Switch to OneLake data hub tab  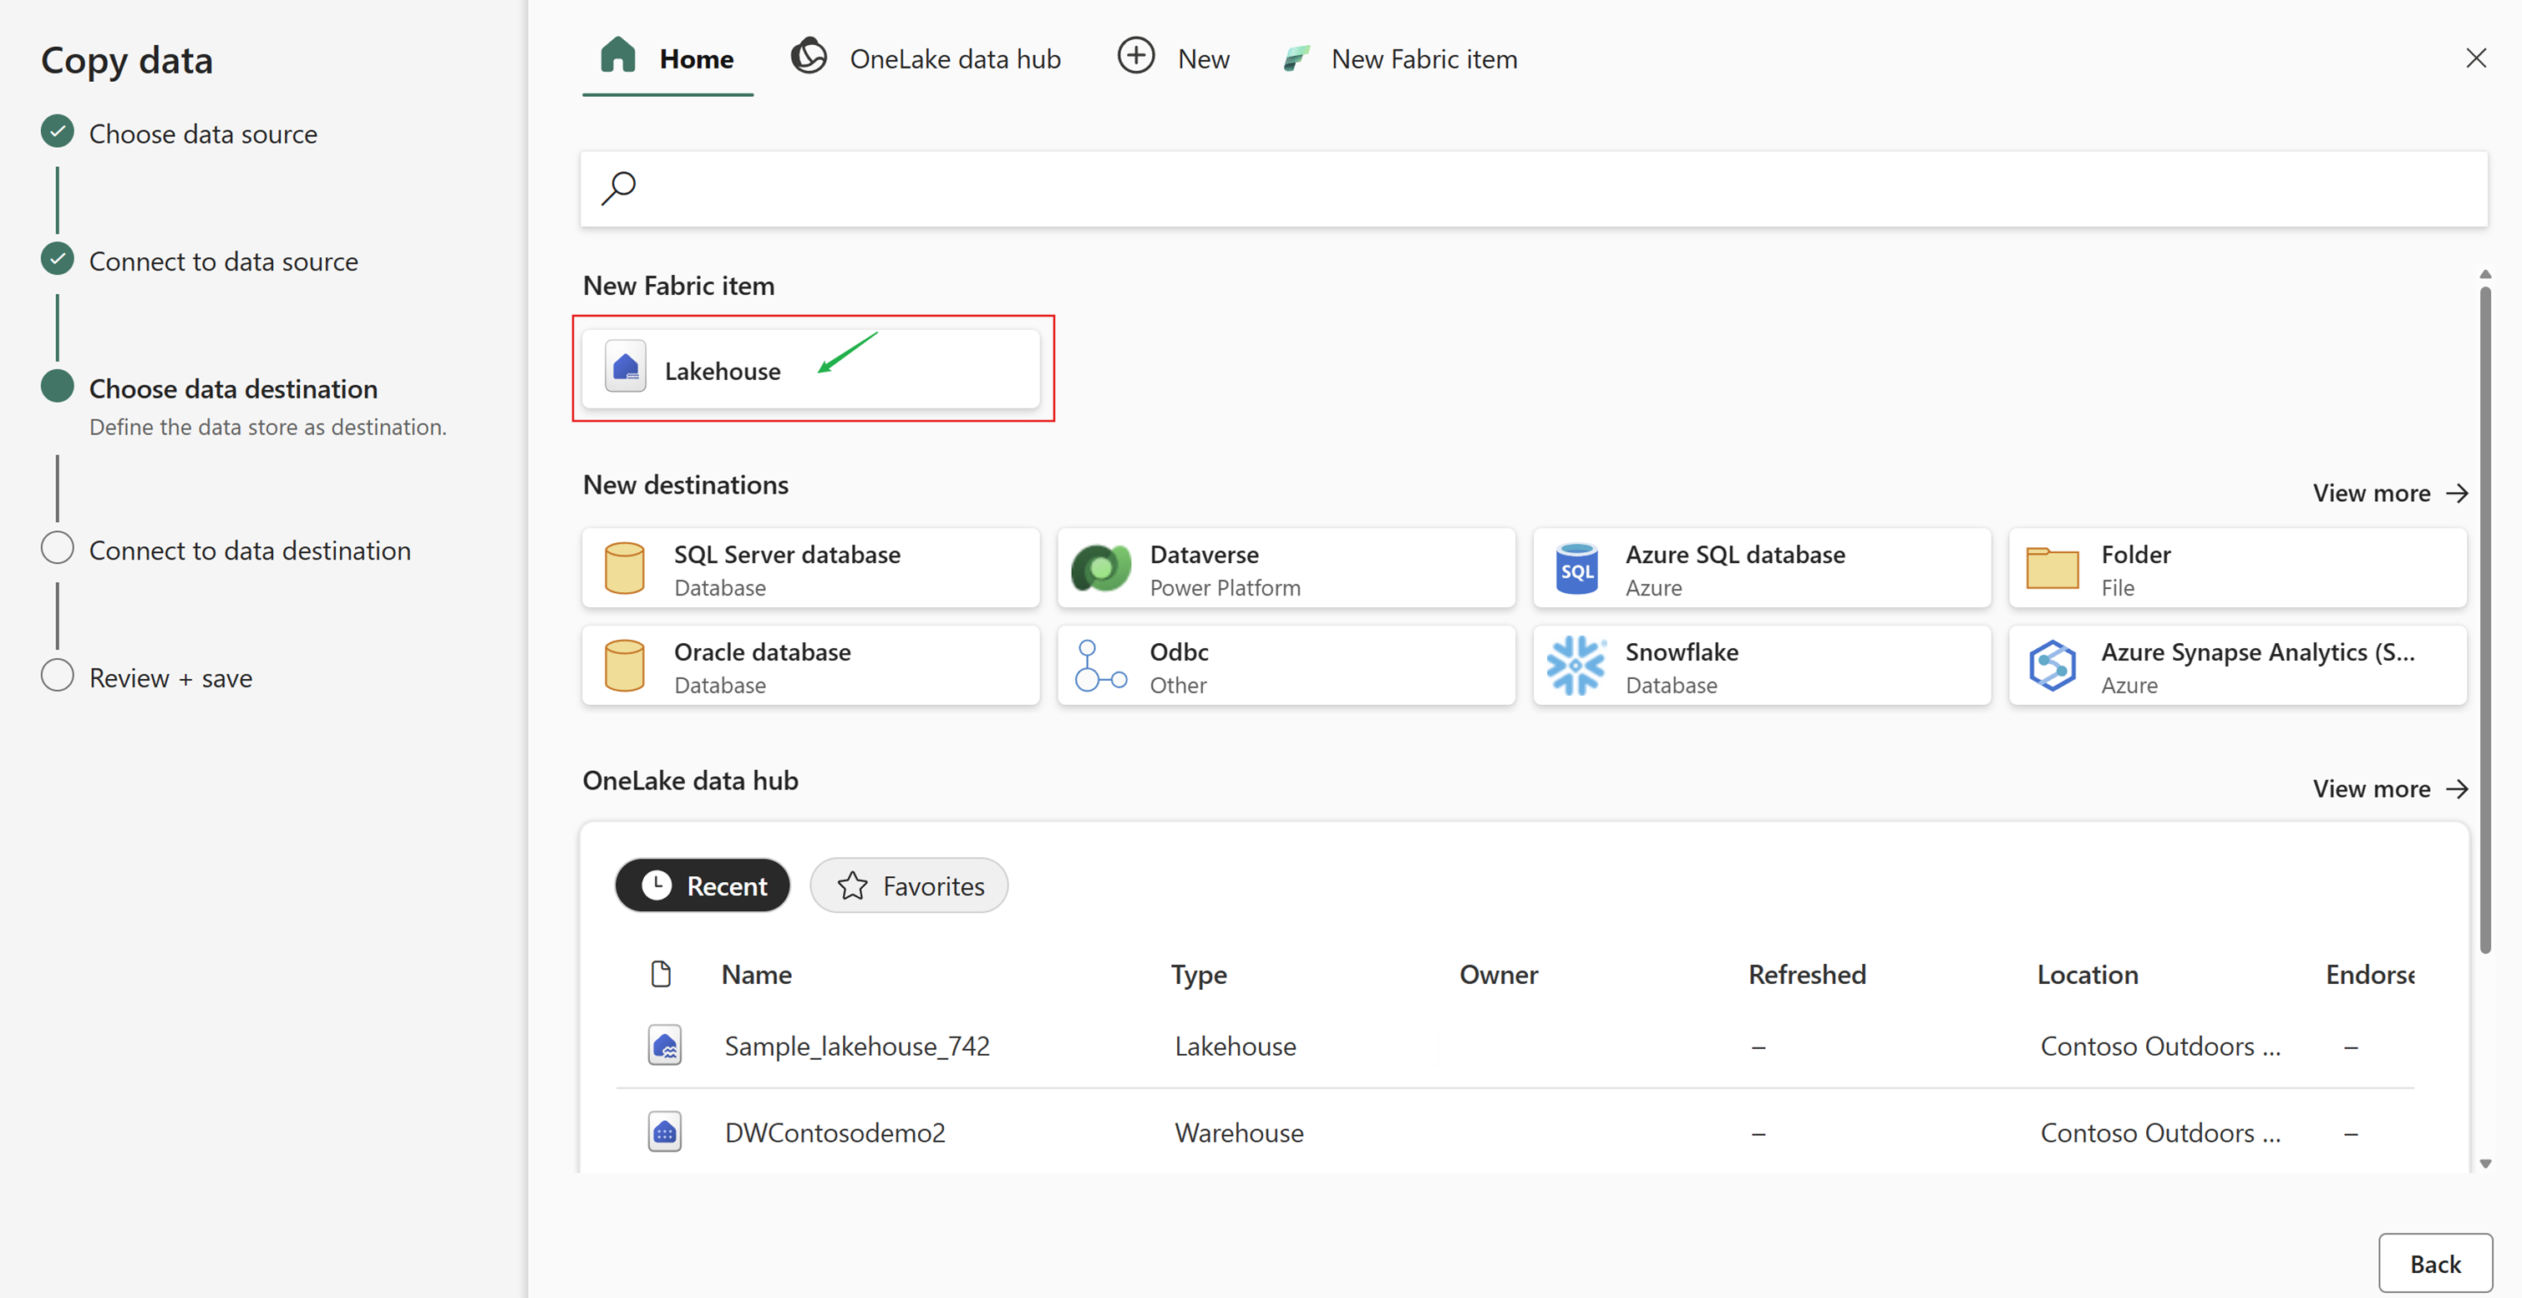click(x=926, y=58)
